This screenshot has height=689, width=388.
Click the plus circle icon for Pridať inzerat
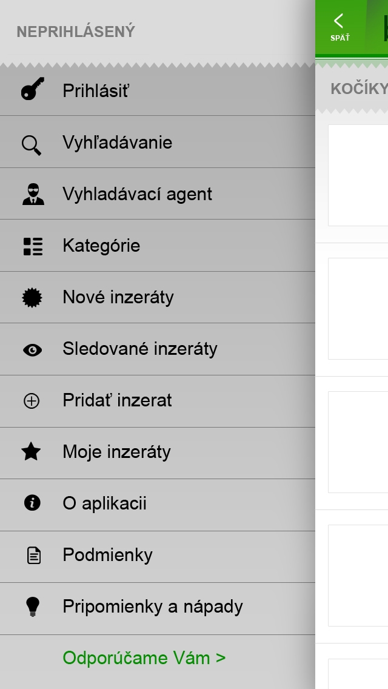pos(31,401)
